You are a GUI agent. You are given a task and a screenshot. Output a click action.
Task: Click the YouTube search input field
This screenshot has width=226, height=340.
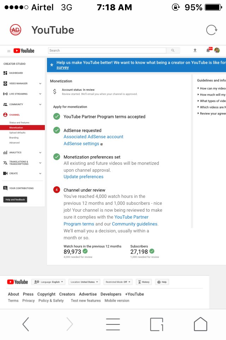[x=107, y=50]
